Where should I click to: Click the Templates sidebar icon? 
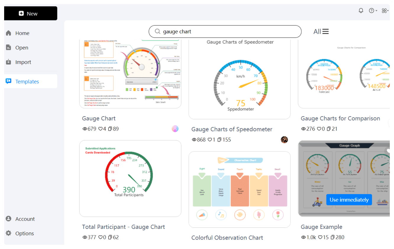pos(9,81)
